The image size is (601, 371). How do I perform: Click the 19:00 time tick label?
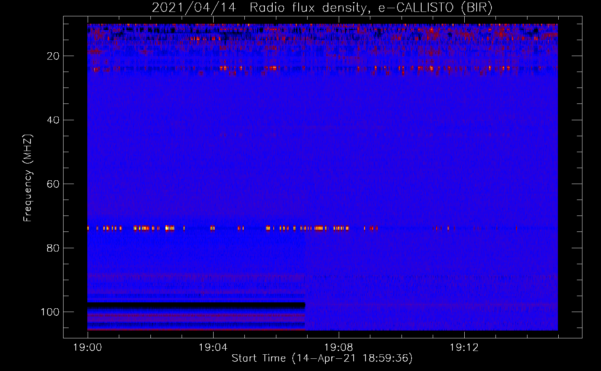[x=88, y=348]
